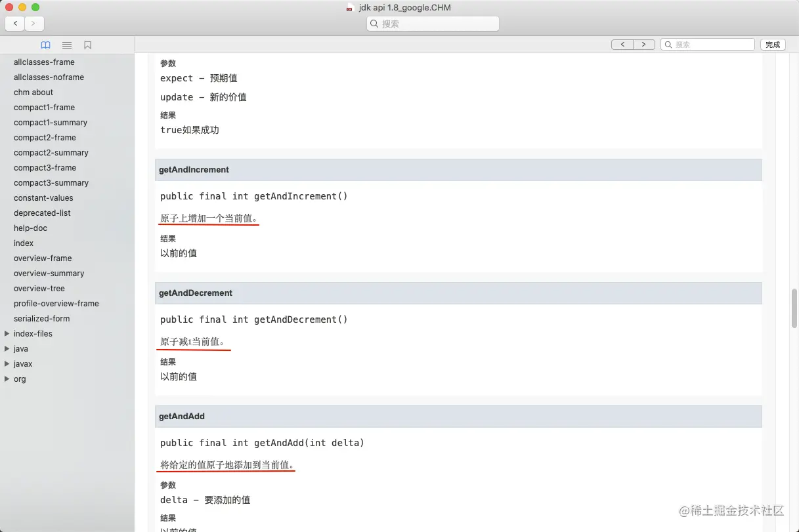The image size is (799, 532).
Task: Expand the index-files tree node
Action: point(7,333)
